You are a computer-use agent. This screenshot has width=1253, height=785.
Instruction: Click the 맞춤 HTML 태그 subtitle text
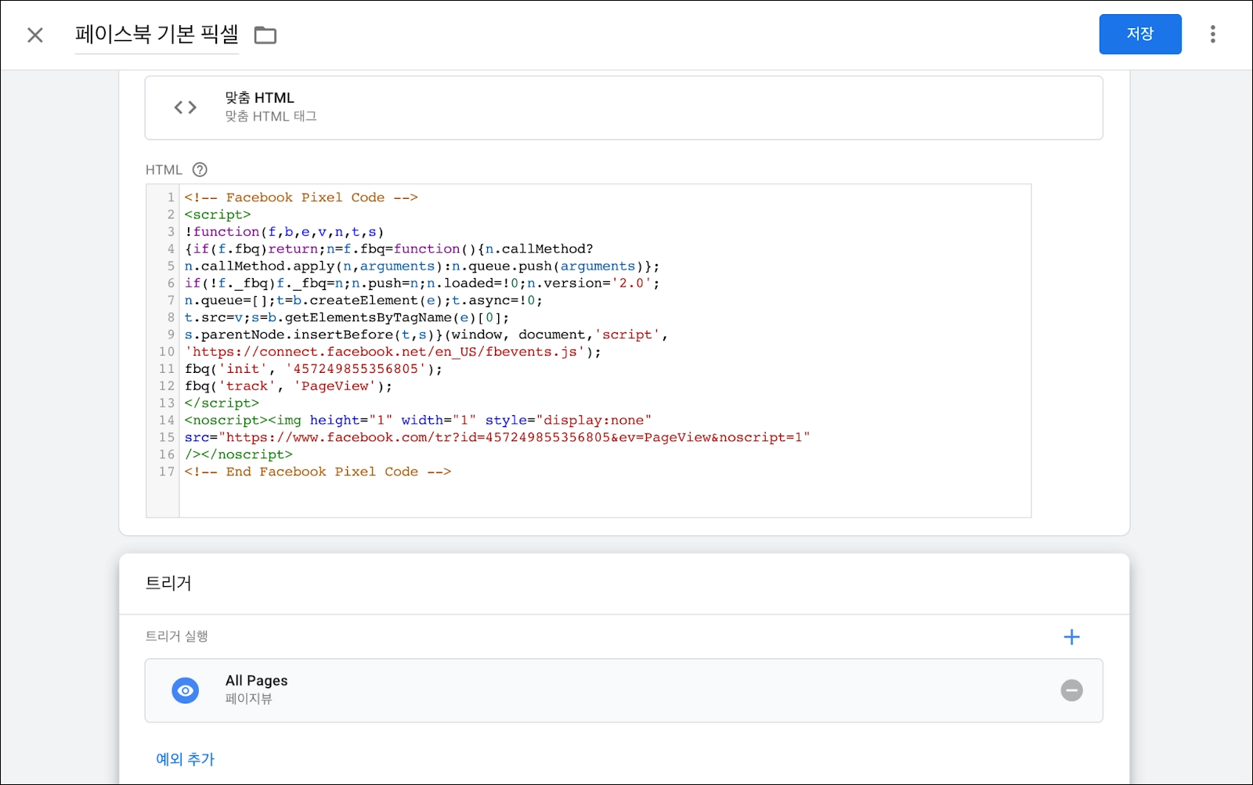point(271,117)
